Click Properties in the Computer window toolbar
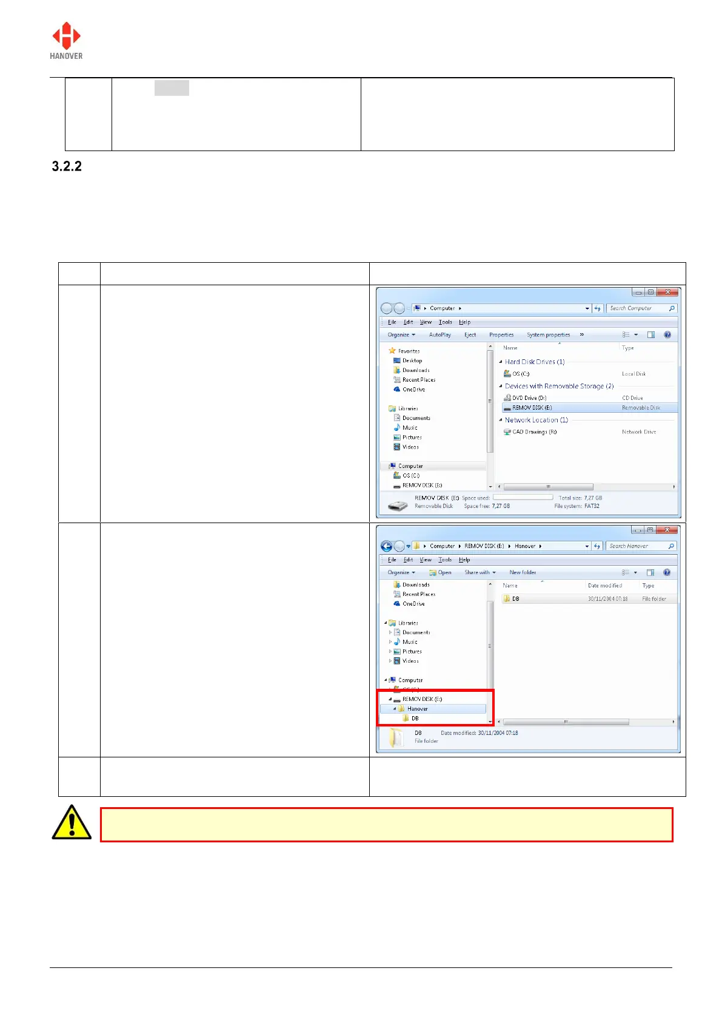Screen dimensions: 722x1022 [501, 335]
